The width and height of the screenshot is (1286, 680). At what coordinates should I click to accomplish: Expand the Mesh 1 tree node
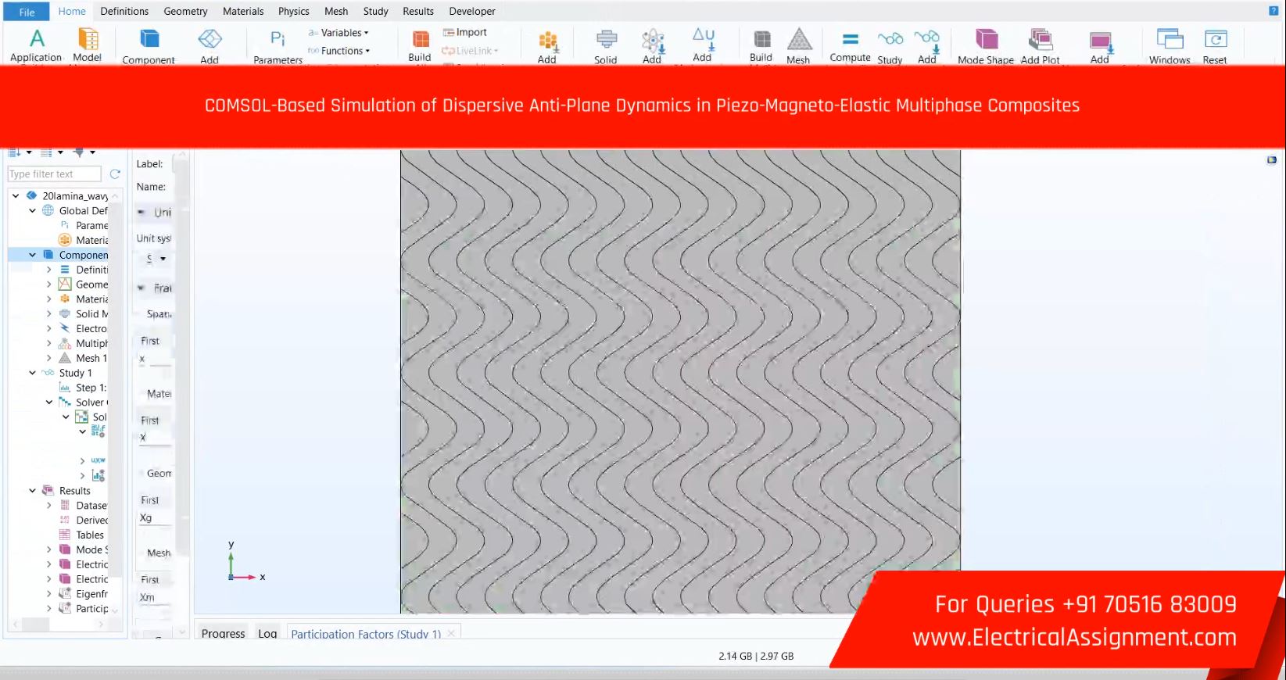(x=49, y=358)
